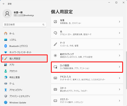Click the 背景 picture icon
The height and width of the screenshot is (106, 127).
[x=55, y=22]
